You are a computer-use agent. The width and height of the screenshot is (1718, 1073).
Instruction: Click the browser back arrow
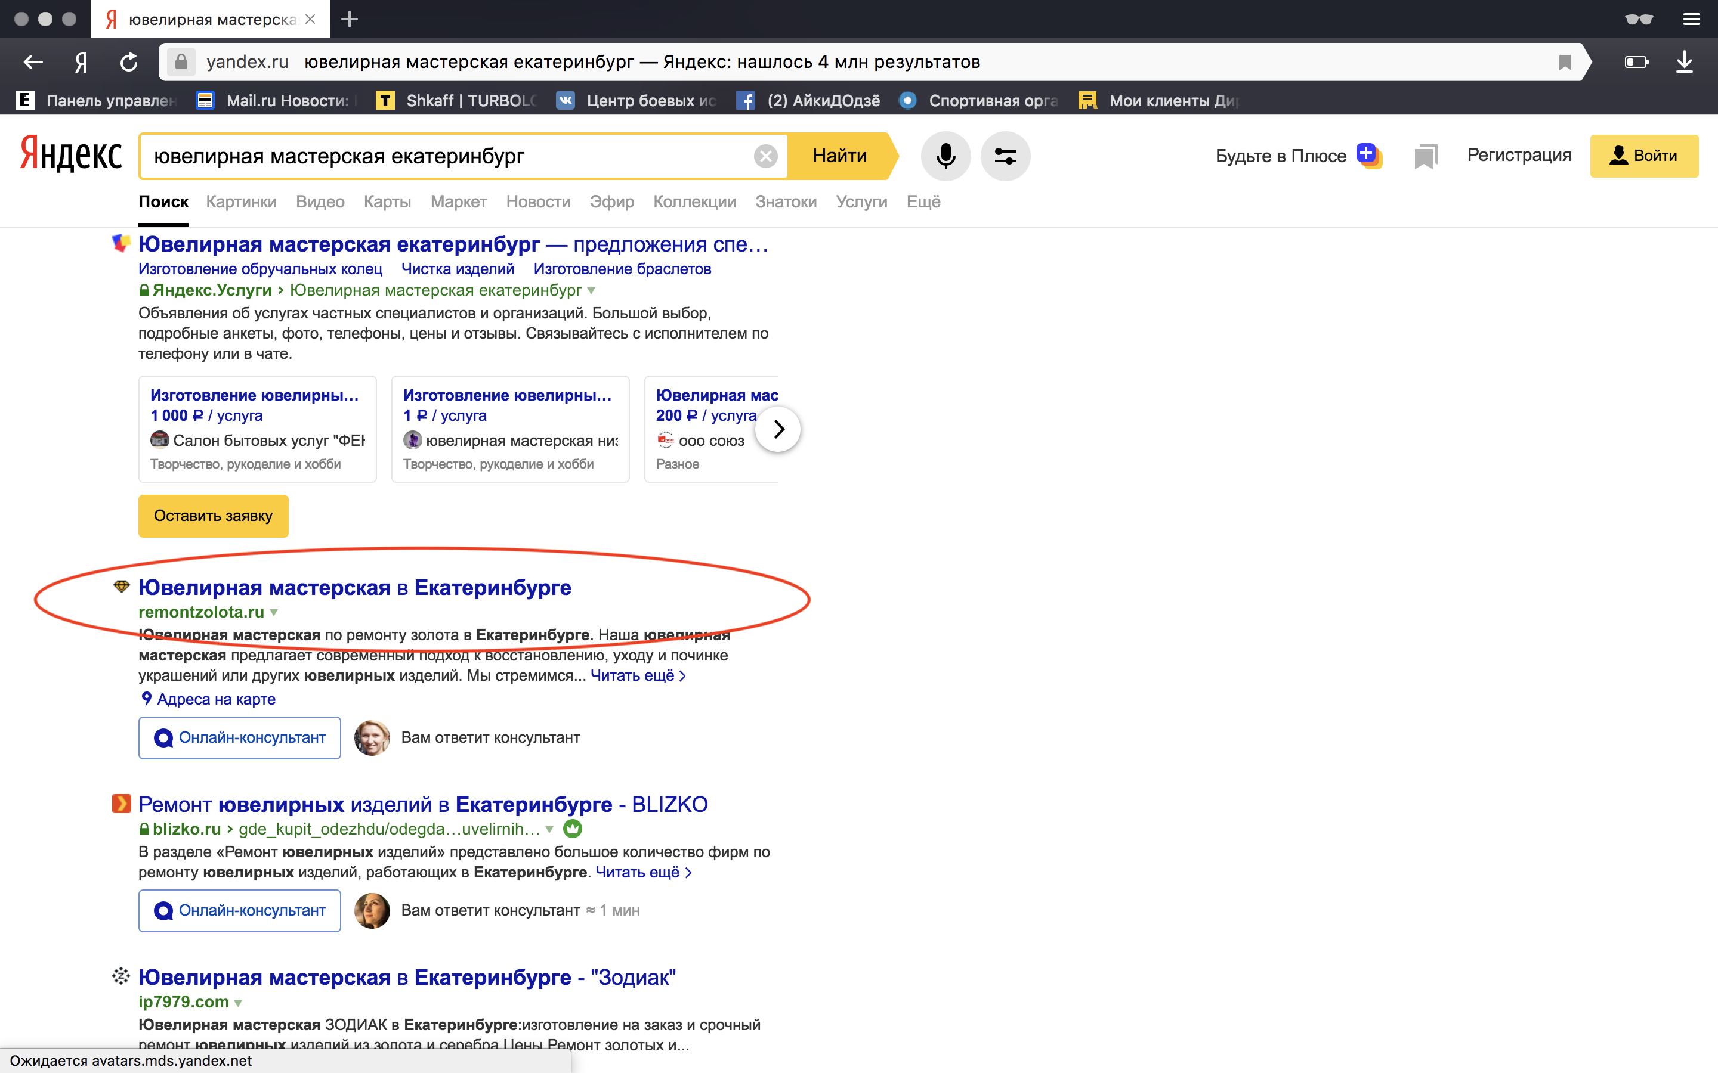click(x=33, y=63)
